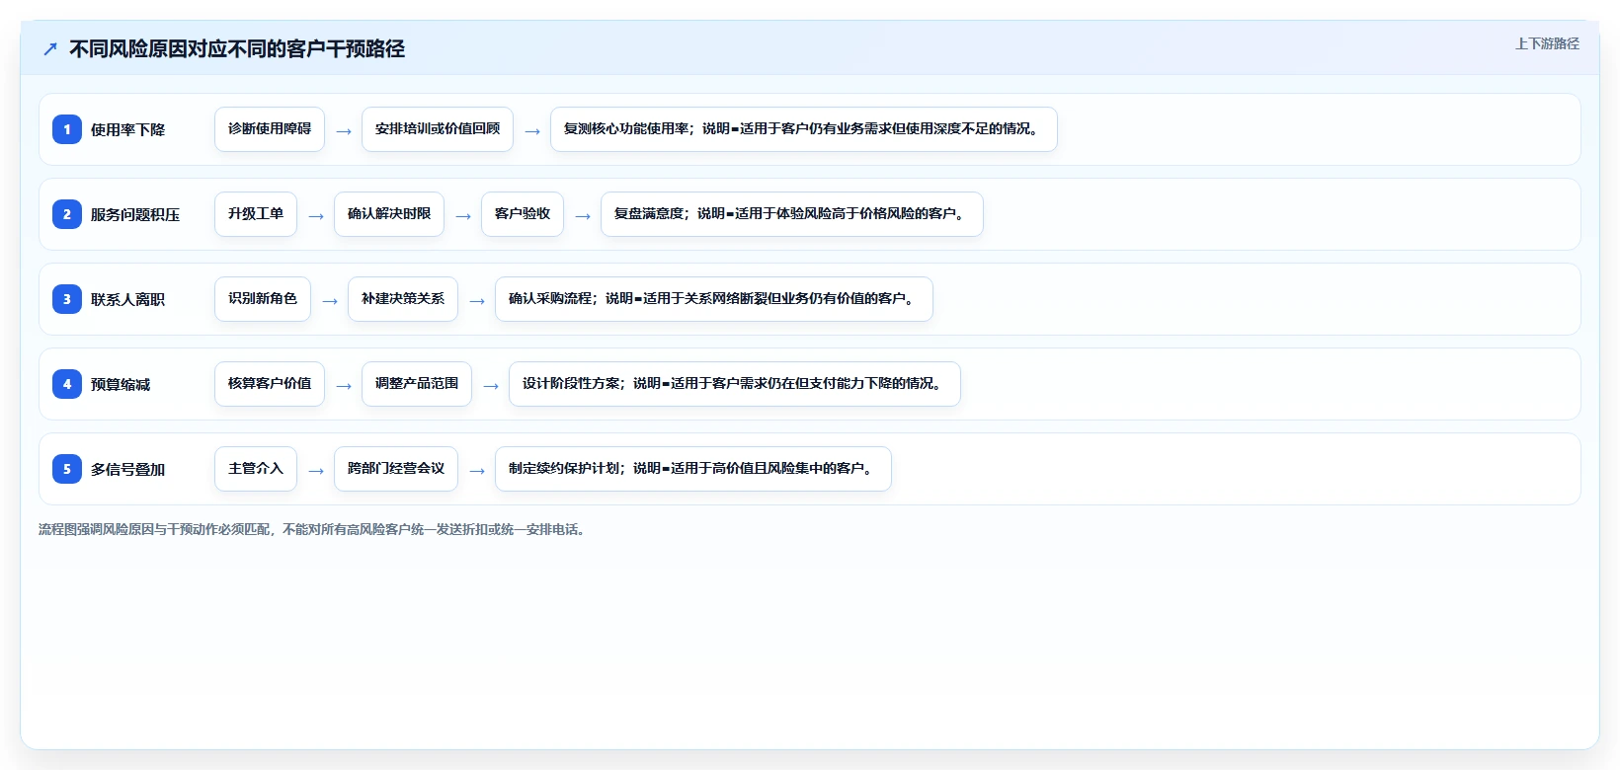
Task: Click the title 不同风险原因对应不同的客户干预路径
Action: (x=237, y=48)
